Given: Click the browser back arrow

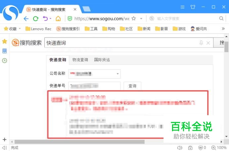Looking at the screenshot, I should click(x=26, y=18).
